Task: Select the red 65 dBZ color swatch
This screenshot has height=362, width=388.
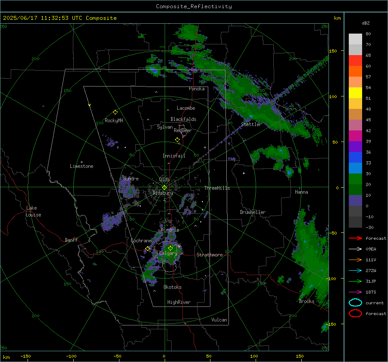Action: [355, 61]
